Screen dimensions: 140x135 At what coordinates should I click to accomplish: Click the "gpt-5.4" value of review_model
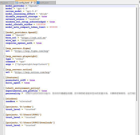31,11
